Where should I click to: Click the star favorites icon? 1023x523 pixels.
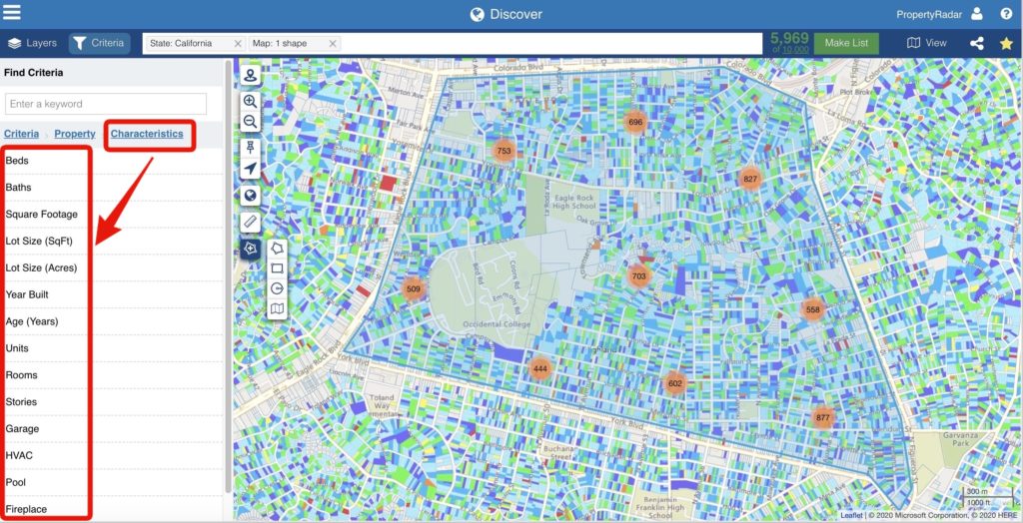pos(1006,44)
